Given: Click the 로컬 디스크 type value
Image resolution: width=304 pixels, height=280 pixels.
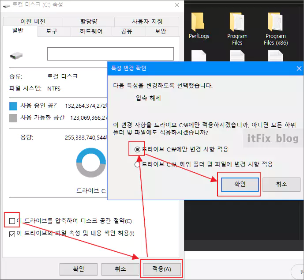Looking at the screenshot, I should point(62,76).
